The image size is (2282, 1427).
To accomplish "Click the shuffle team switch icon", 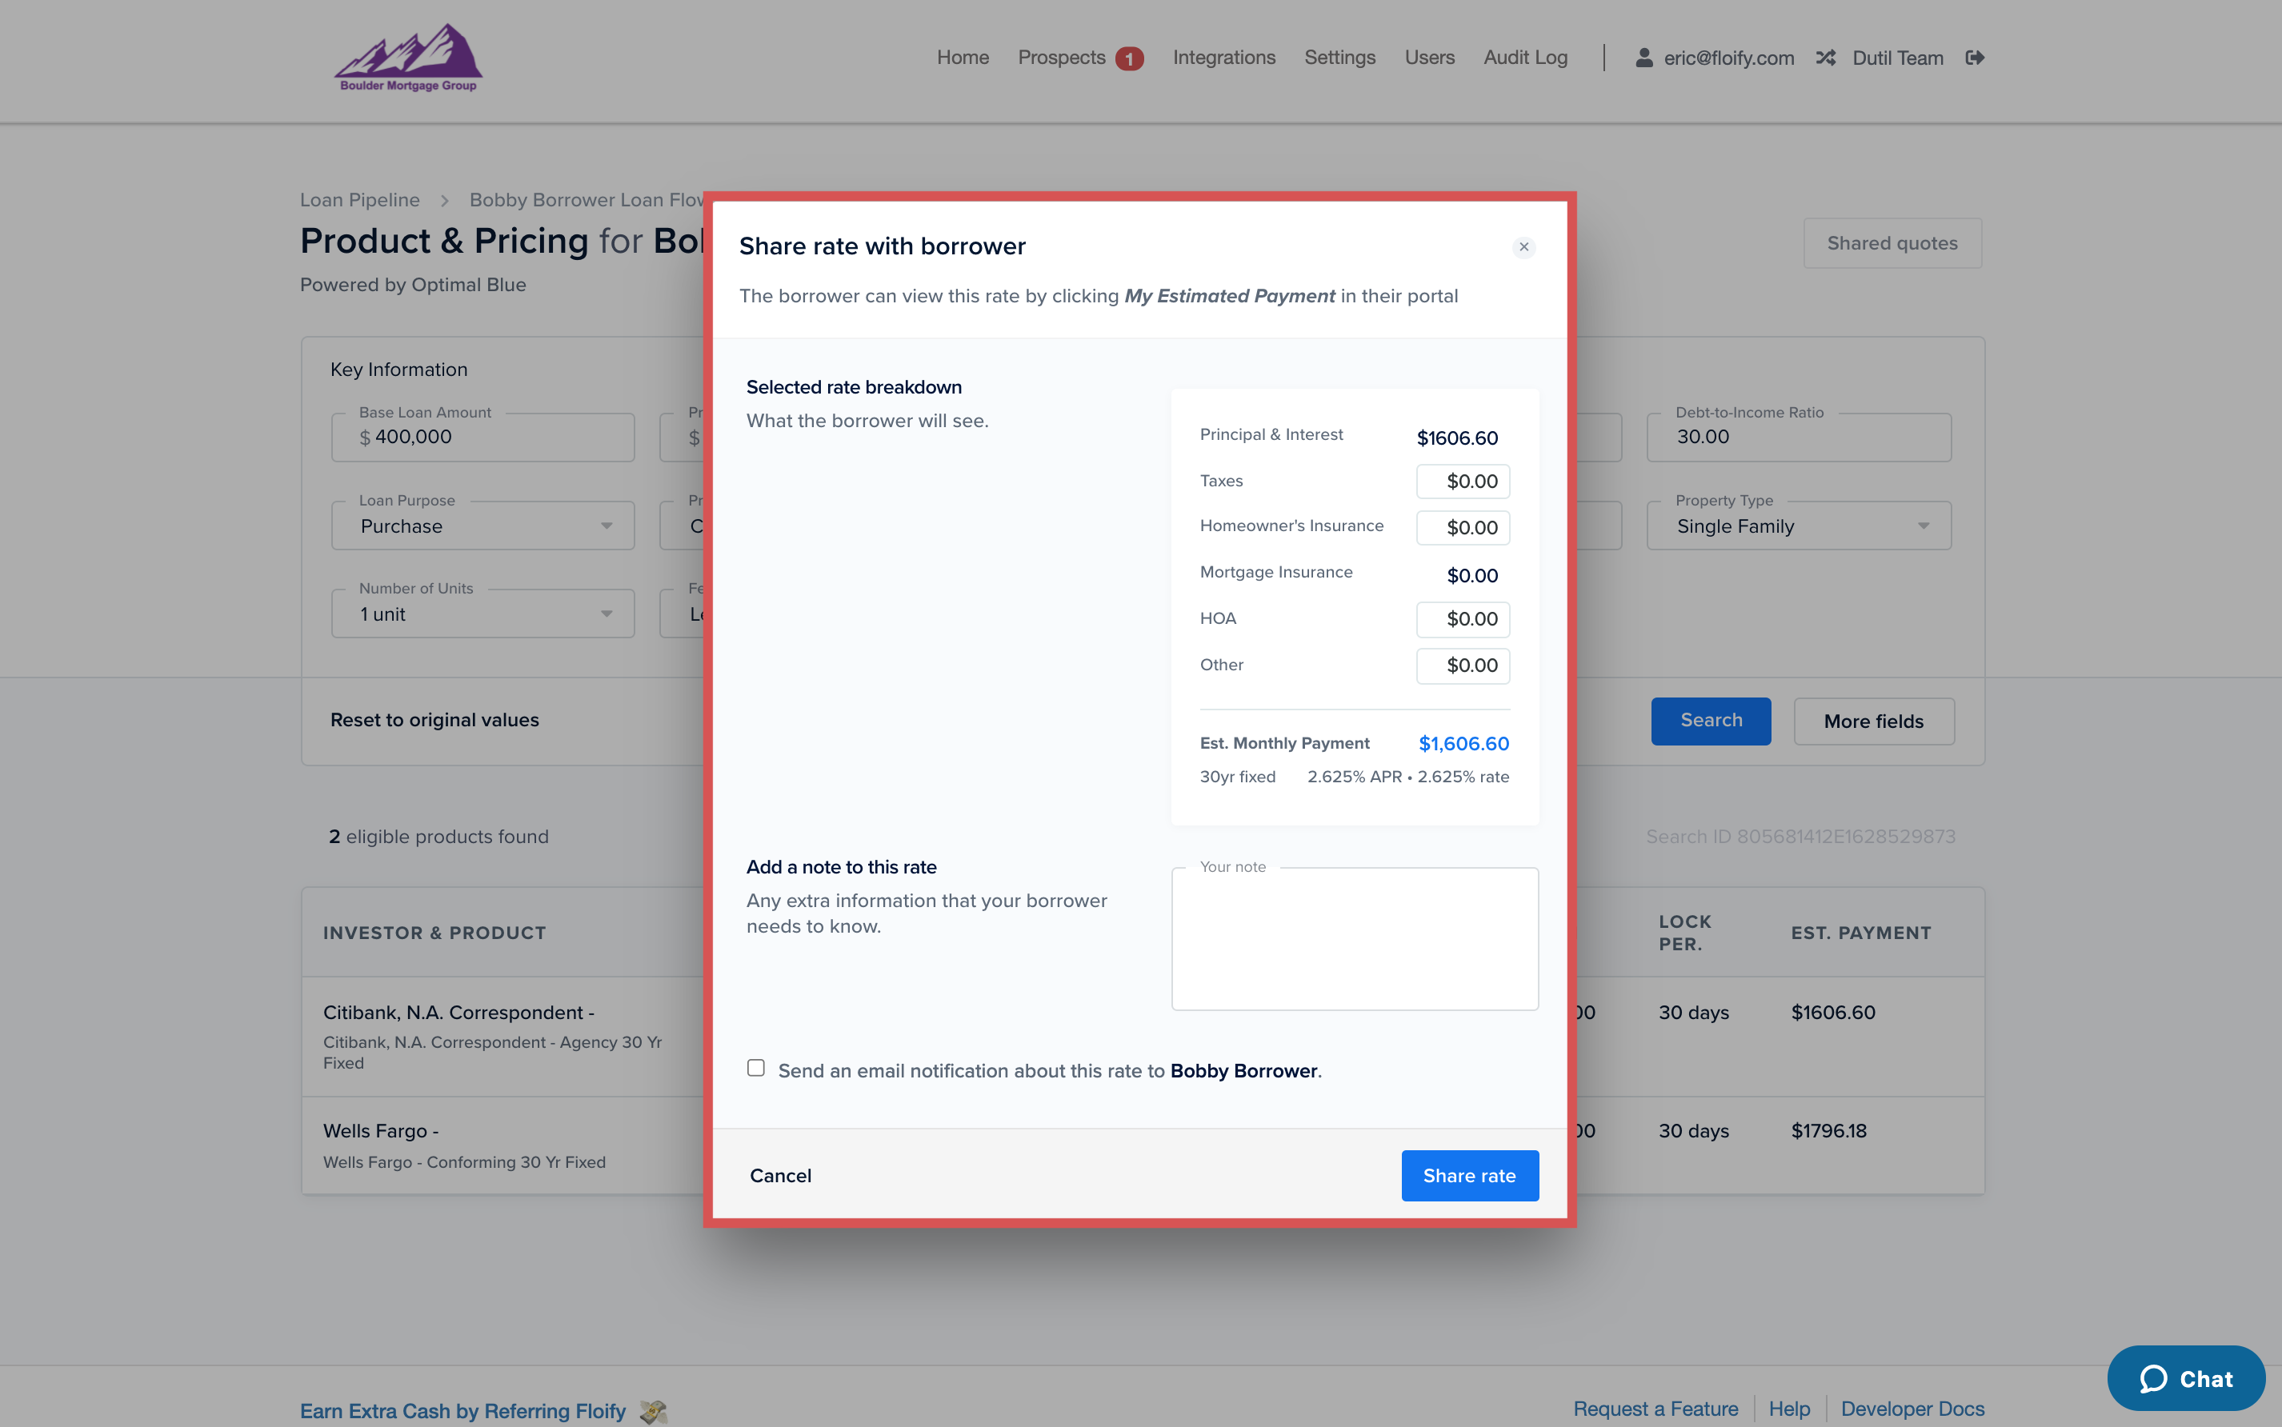I will click(x=1825, y=58).
